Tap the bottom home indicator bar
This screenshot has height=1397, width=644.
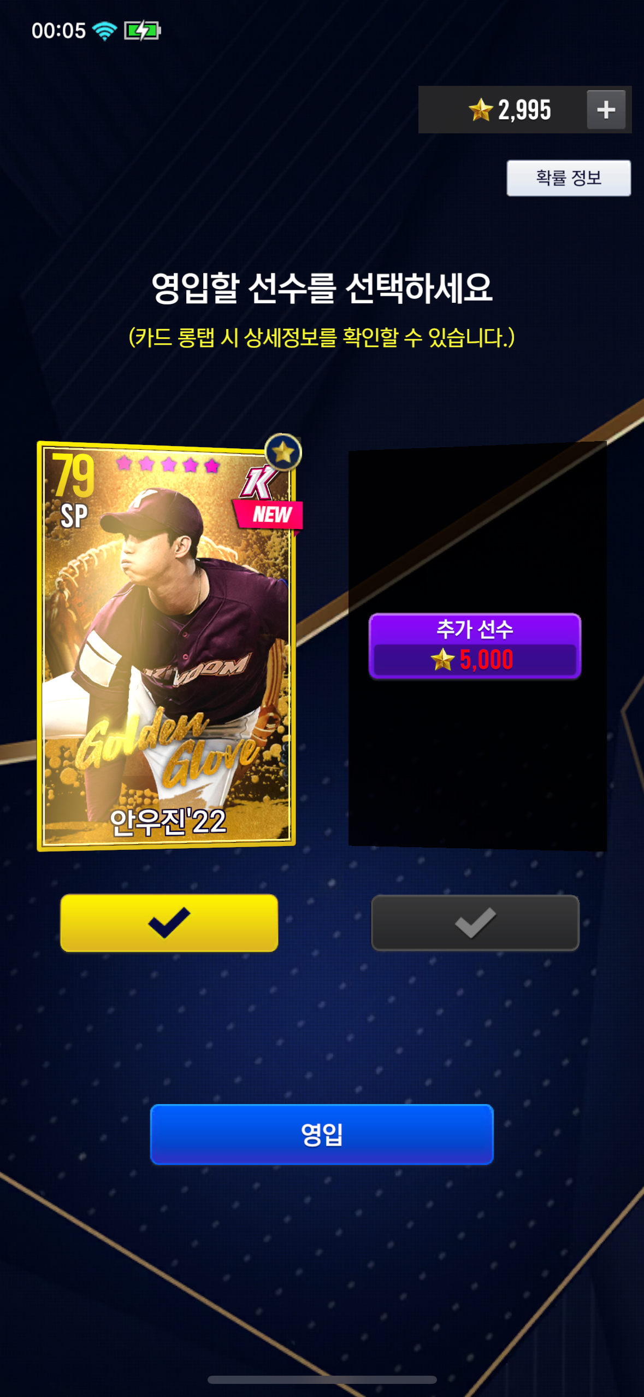pyautogui.click(x=322, y=1380)
